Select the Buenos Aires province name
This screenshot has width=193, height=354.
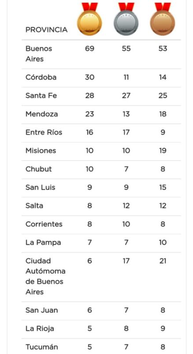[x=39, y=54]
